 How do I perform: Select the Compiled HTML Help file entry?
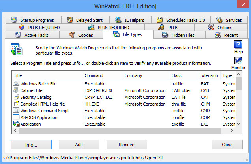tap(43, 104)
